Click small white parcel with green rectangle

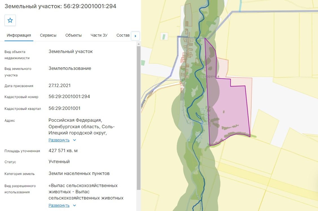[164, 36]
